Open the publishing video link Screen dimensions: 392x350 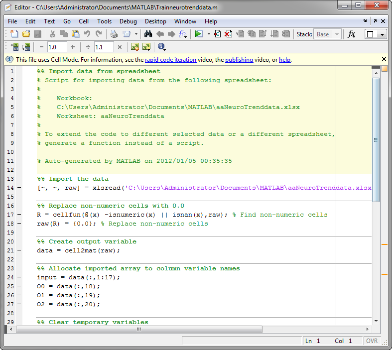tap(239, 60)
